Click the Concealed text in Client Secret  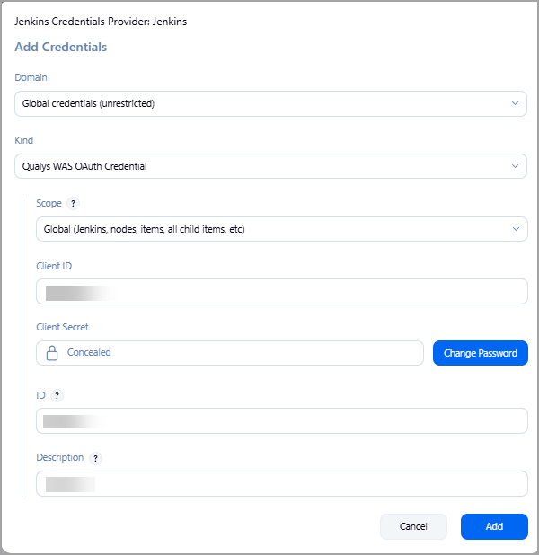click(89, 353)
